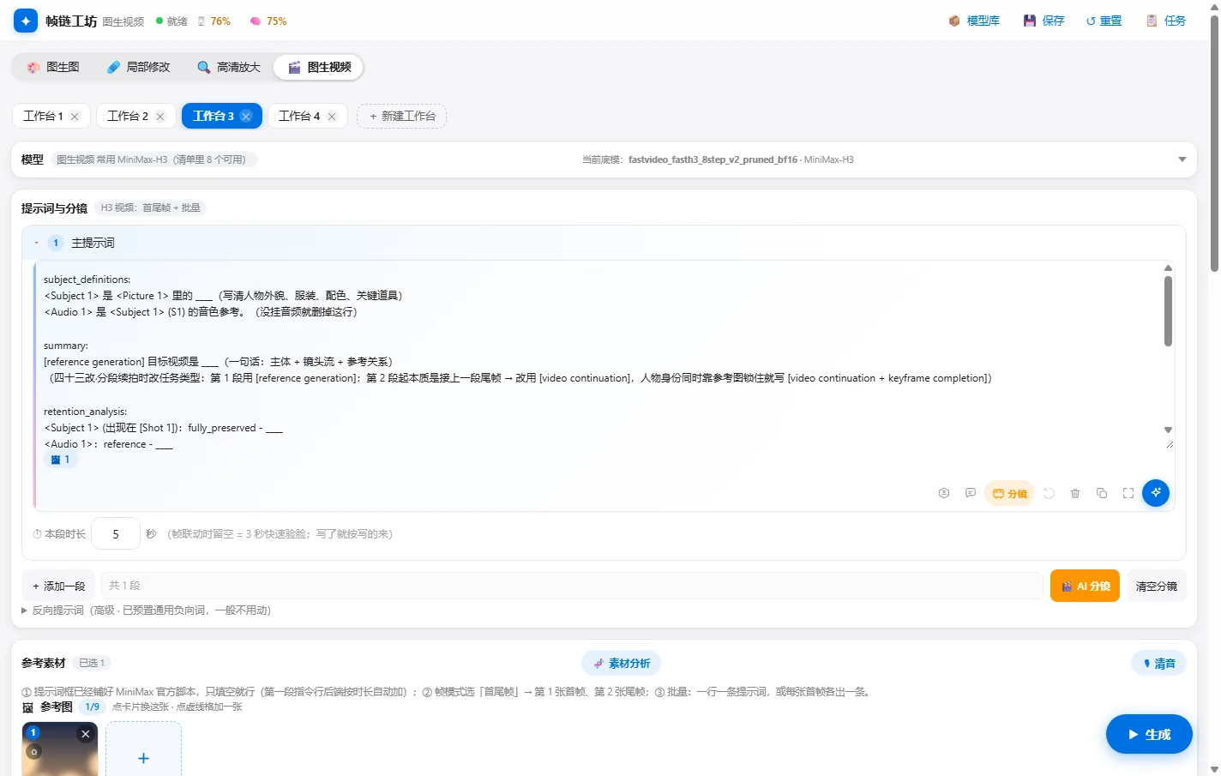
Task: Open the 素材分析 material analysis
Action: [621, 663]
